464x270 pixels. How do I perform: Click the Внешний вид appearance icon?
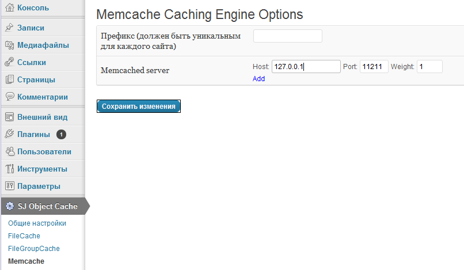pos(9,117)
